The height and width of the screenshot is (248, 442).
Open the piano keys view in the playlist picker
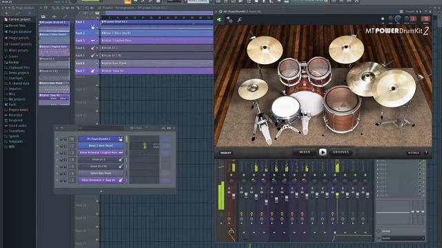point(43,17)
